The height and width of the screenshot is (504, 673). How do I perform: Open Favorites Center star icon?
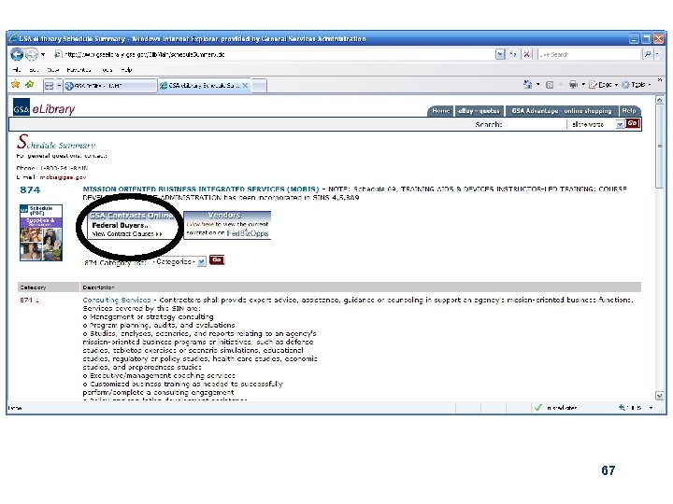(16, 84)
